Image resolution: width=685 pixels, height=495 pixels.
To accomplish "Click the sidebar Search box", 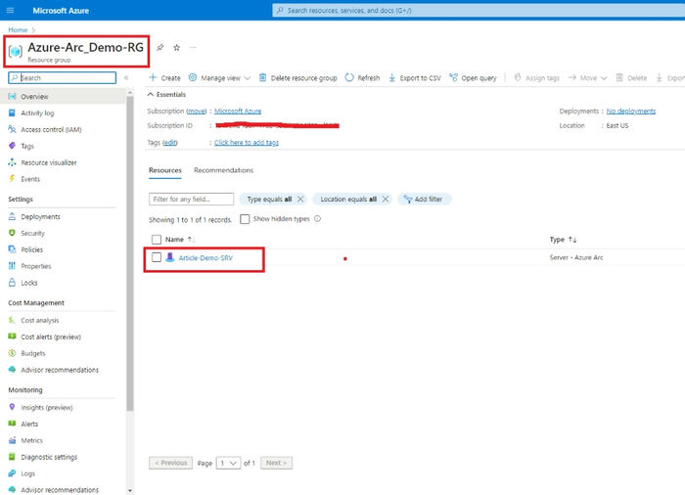I will pyautogui.click(x=62, y=77).
